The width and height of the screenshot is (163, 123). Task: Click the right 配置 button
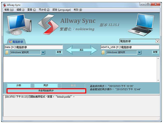155,52
